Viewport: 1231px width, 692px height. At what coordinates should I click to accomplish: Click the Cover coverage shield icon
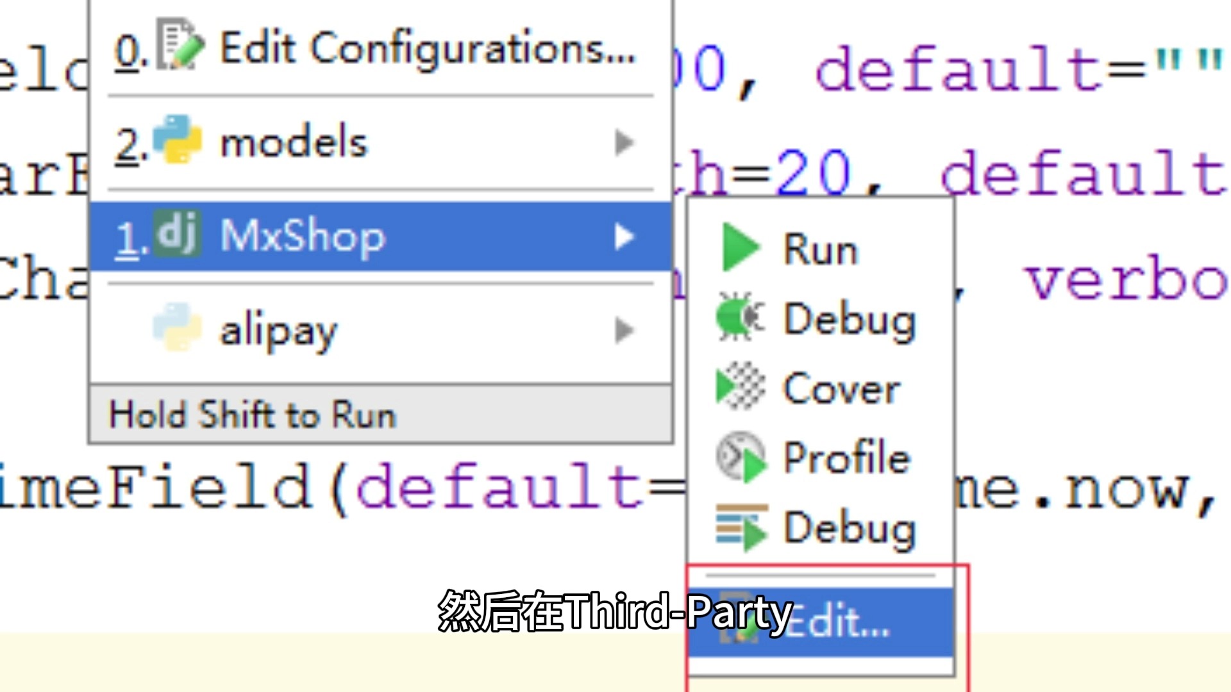(741, 386)
